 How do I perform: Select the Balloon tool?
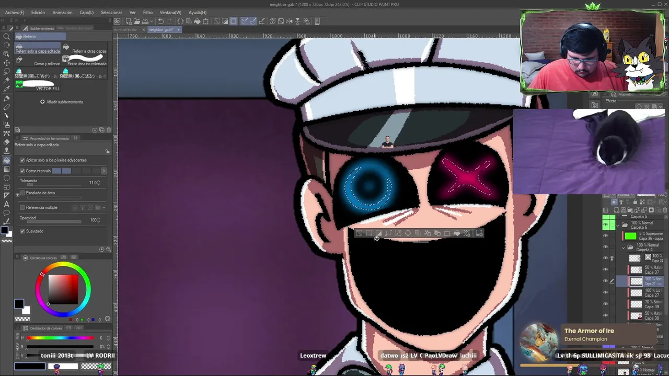coord(7,213)
